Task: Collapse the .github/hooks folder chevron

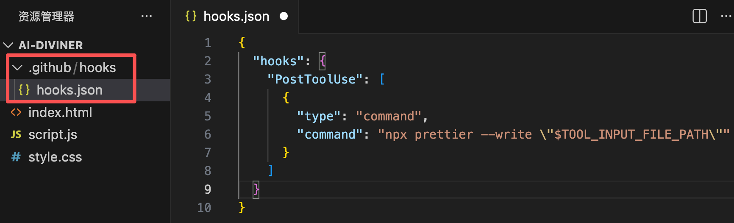Action: click(x=17, y=67)
